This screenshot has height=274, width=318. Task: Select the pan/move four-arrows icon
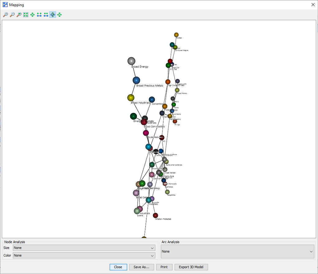tap(59, 15)
